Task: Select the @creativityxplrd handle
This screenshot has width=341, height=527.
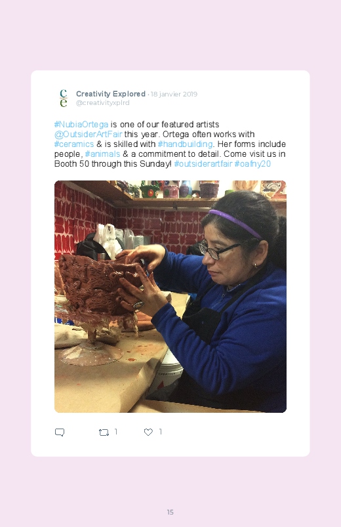Action: tap(102, 103)
